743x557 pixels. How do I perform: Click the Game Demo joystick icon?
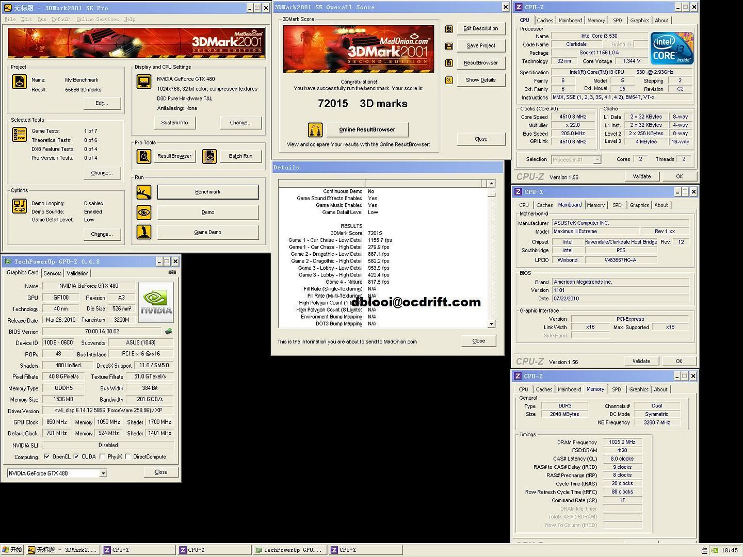tap(144, 232)
